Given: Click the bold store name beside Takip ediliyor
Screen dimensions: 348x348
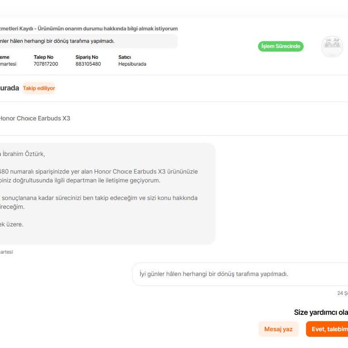Looking at the screenshot, I should [x=9, y=88].
